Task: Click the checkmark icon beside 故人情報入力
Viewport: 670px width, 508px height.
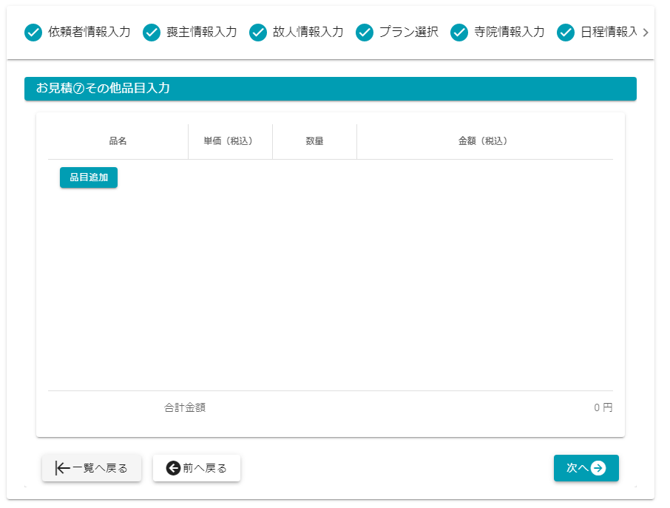Action: (x=258, y=33)
